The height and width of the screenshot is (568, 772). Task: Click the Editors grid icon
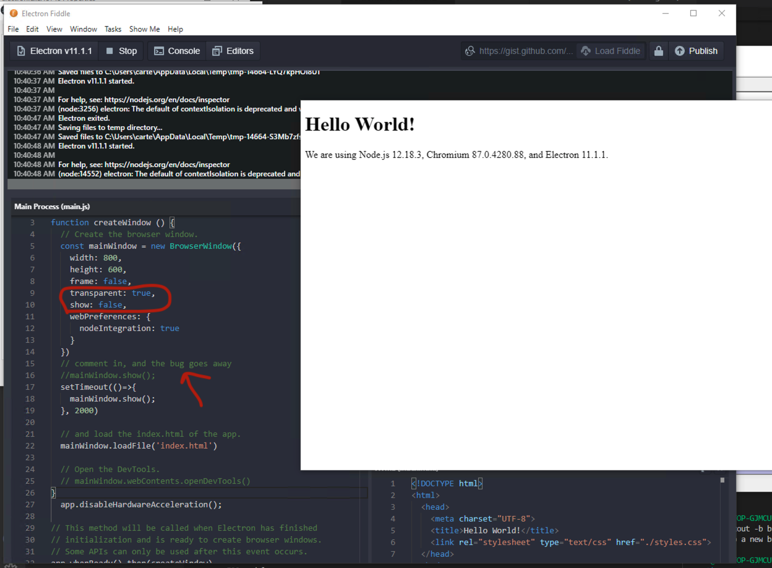[x=217, y=51]
